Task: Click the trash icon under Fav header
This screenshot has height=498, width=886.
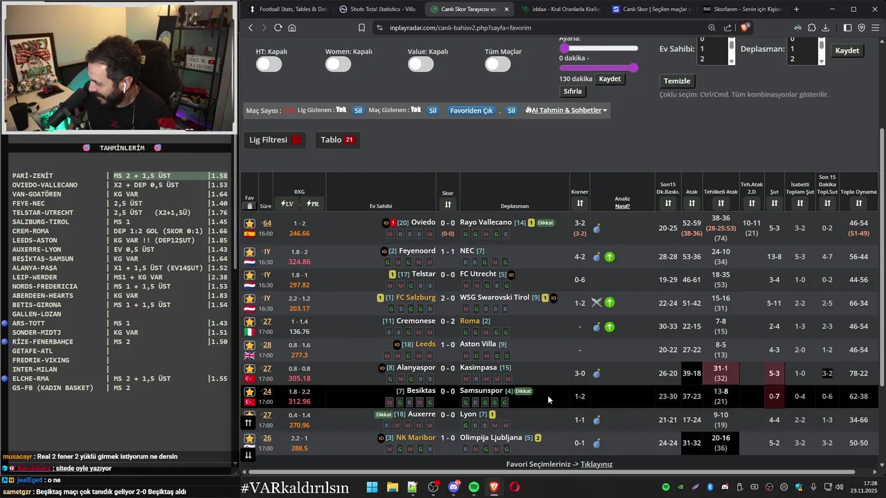Action: point(250,206)
